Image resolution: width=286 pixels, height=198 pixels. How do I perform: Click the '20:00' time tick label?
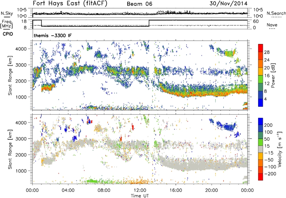(212, 190)
